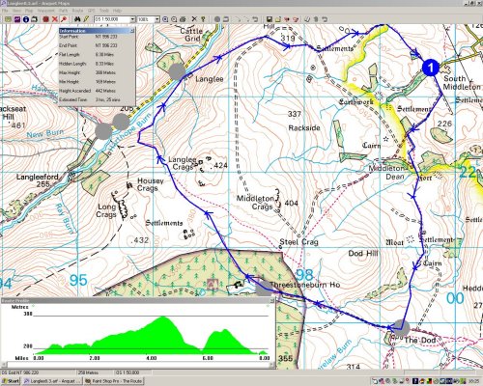The height and width of the screenshot is (386, 483).
Task: Select grey waypoint circle near Threestoneburn Ho
Action: coord(264,289)
